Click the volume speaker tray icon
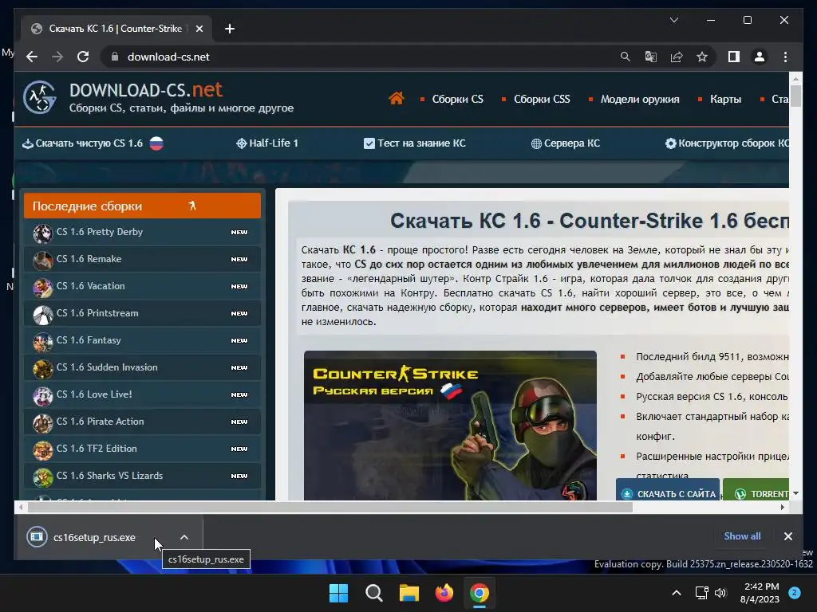 720,593
